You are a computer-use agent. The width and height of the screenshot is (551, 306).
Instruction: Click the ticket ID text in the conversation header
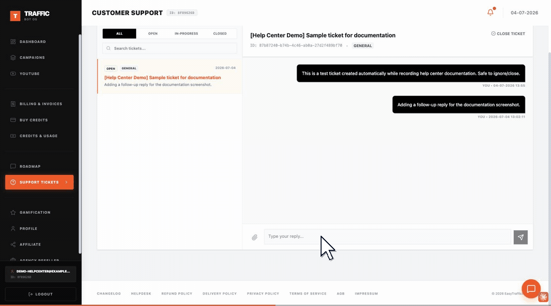[x=296, y=45]
